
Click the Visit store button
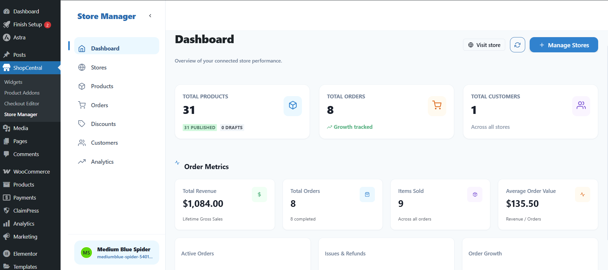(x=484, y=45)
